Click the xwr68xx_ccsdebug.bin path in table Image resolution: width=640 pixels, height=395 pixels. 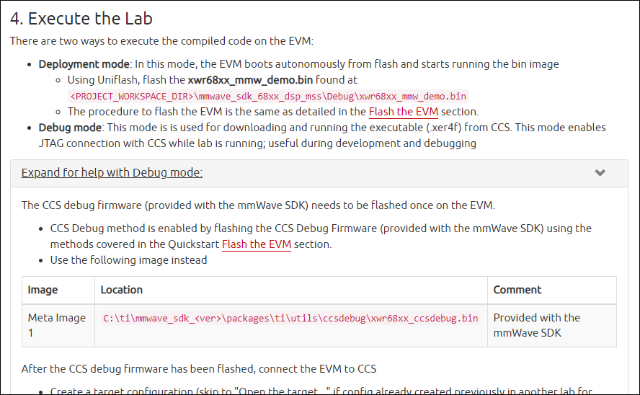(290, 319)
